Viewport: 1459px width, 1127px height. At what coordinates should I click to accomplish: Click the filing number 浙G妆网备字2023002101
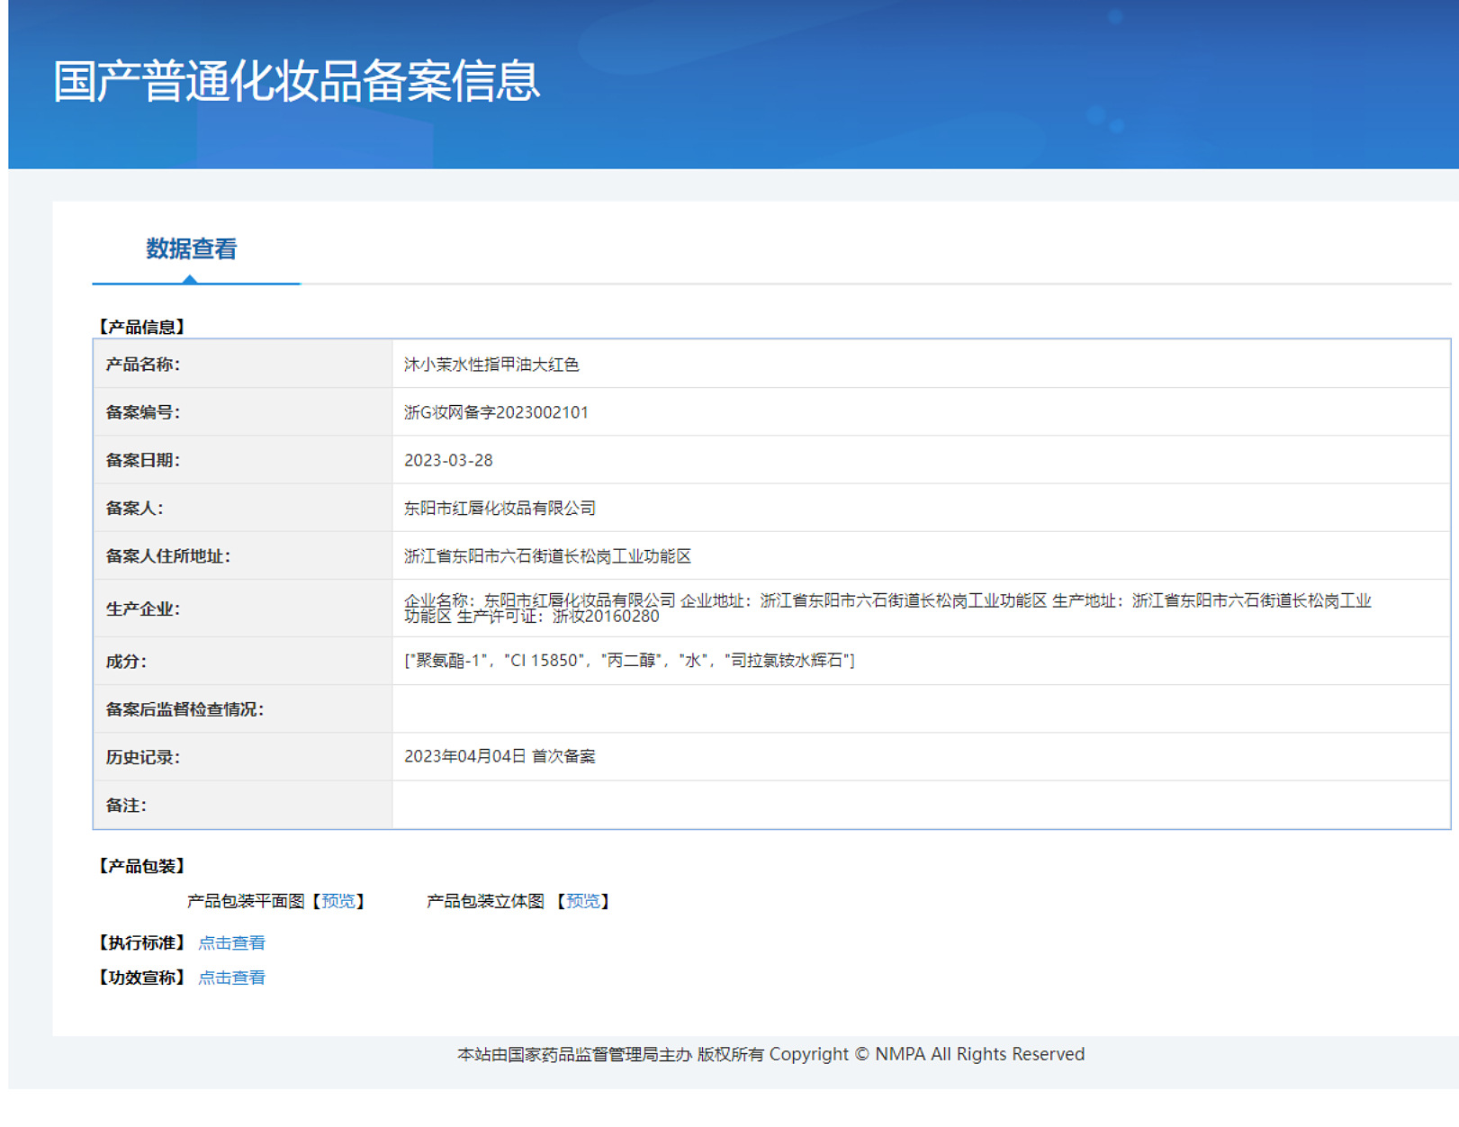coord(496,412)
